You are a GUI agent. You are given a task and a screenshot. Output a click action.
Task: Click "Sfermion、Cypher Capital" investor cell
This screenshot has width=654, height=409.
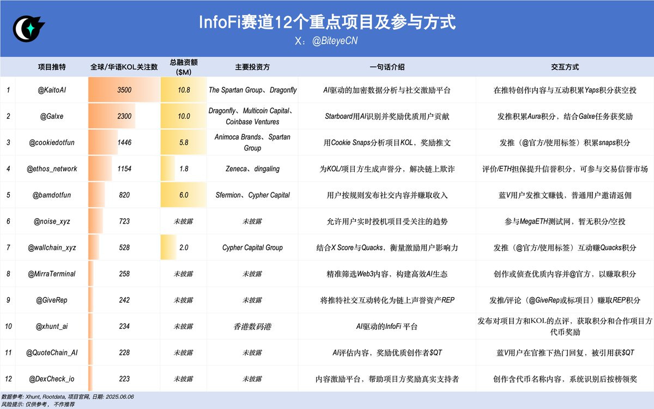point(252,195)
